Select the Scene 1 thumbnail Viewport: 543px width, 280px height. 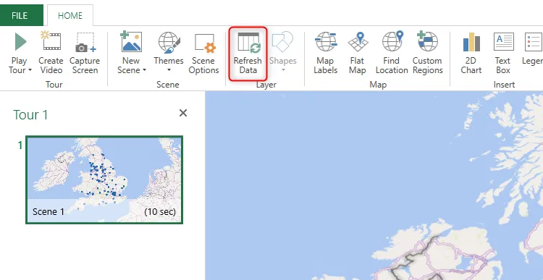tap(104, 179)
